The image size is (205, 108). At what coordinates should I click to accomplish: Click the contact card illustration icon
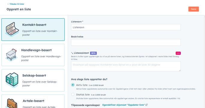coord(12,29)
